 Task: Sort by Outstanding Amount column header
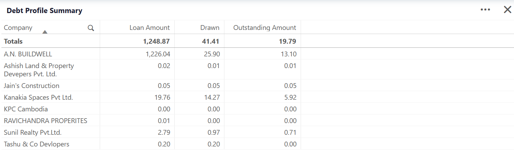(265, 27)
